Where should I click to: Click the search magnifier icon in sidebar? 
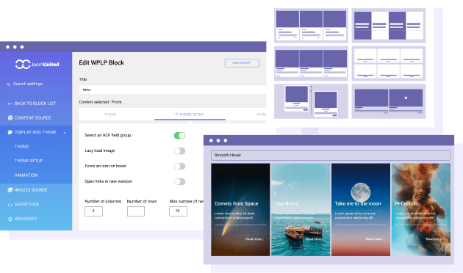pos(9,84)
